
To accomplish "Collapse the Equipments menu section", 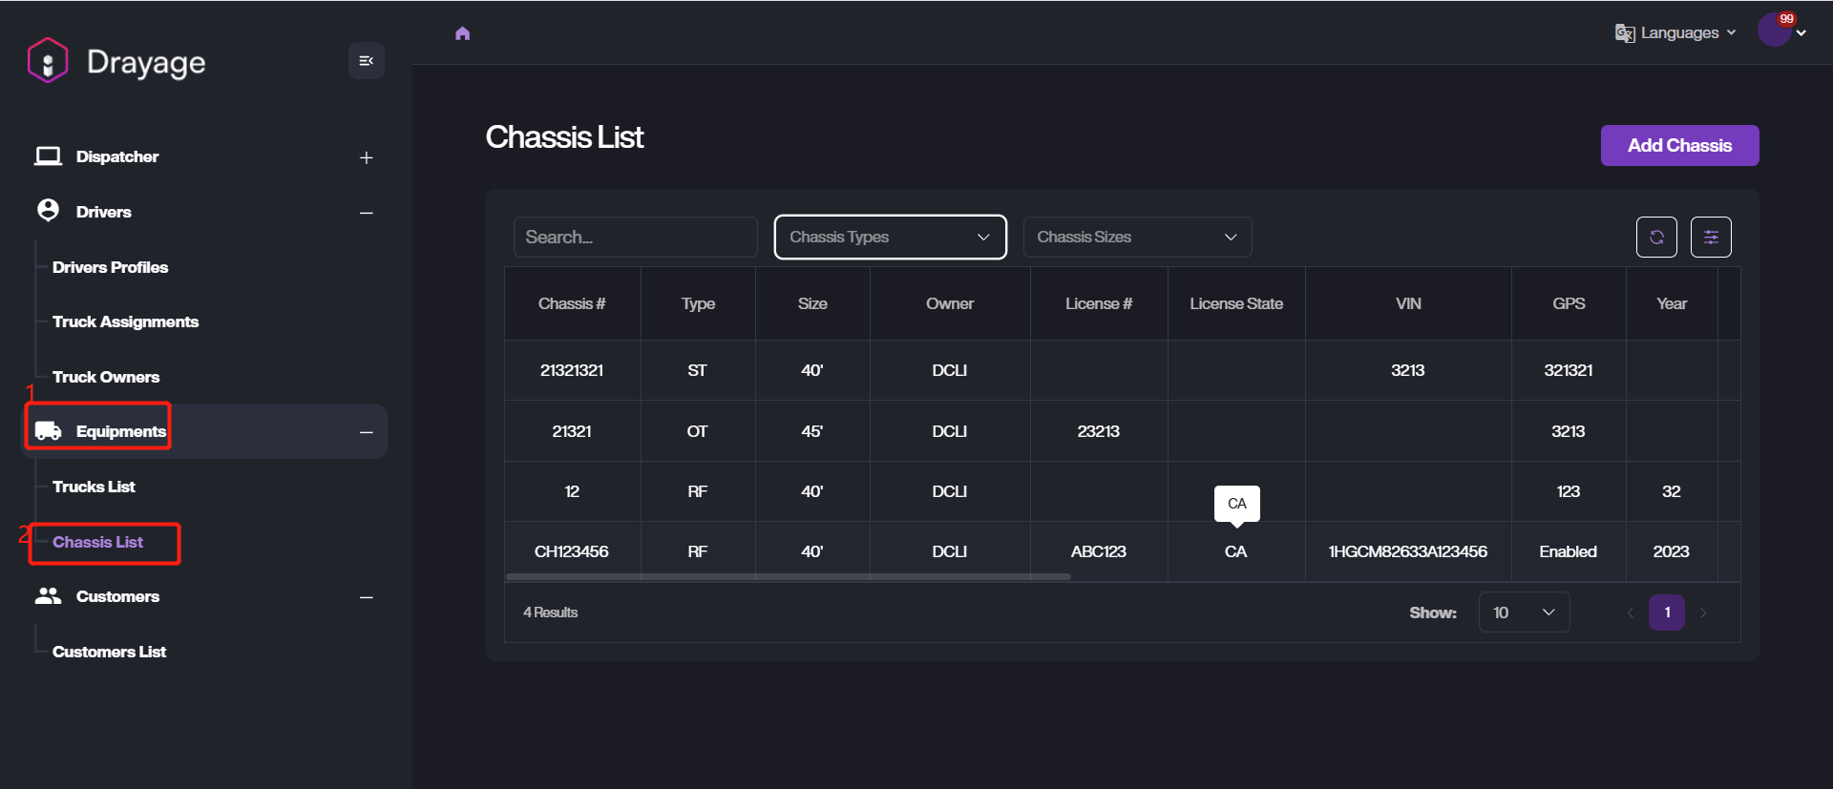I will (x=366, y=432).
